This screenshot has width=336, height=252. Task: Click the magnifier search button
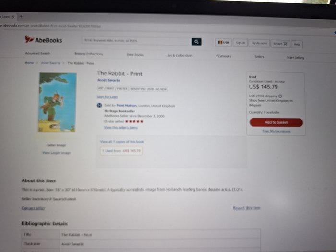click(x=196, y=42)
